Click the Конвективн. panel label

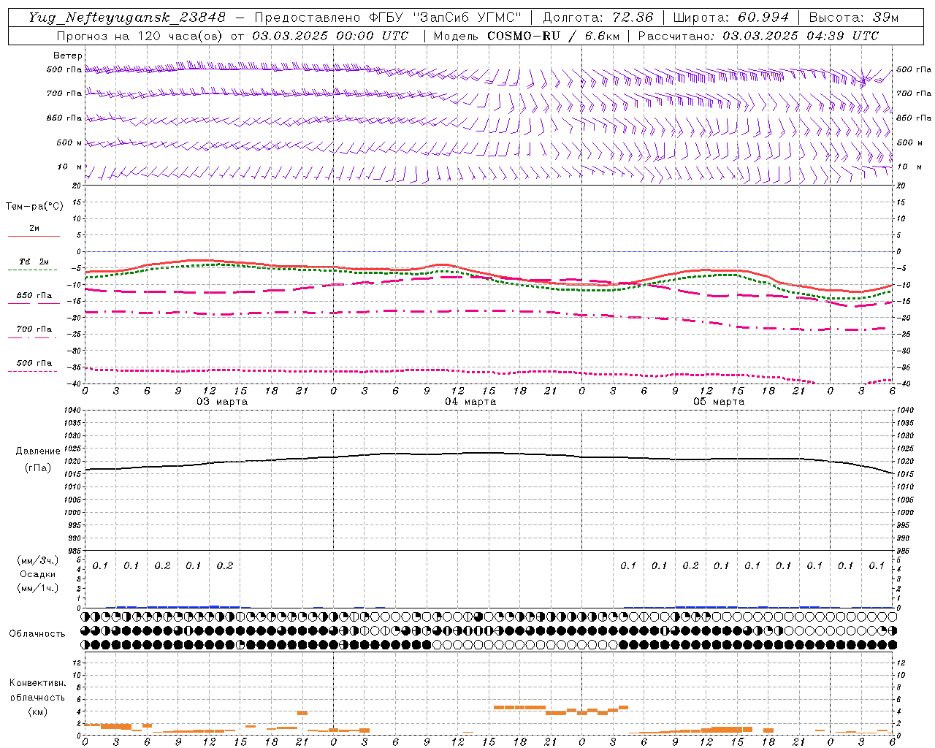[38, 683]
